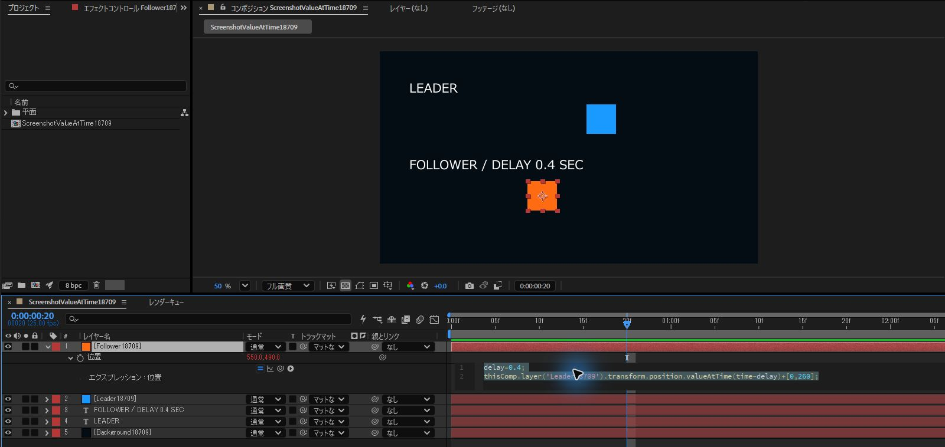Open the Graph Editor from timeline toolbar
945x447 pixels.
tap(434, 320)
